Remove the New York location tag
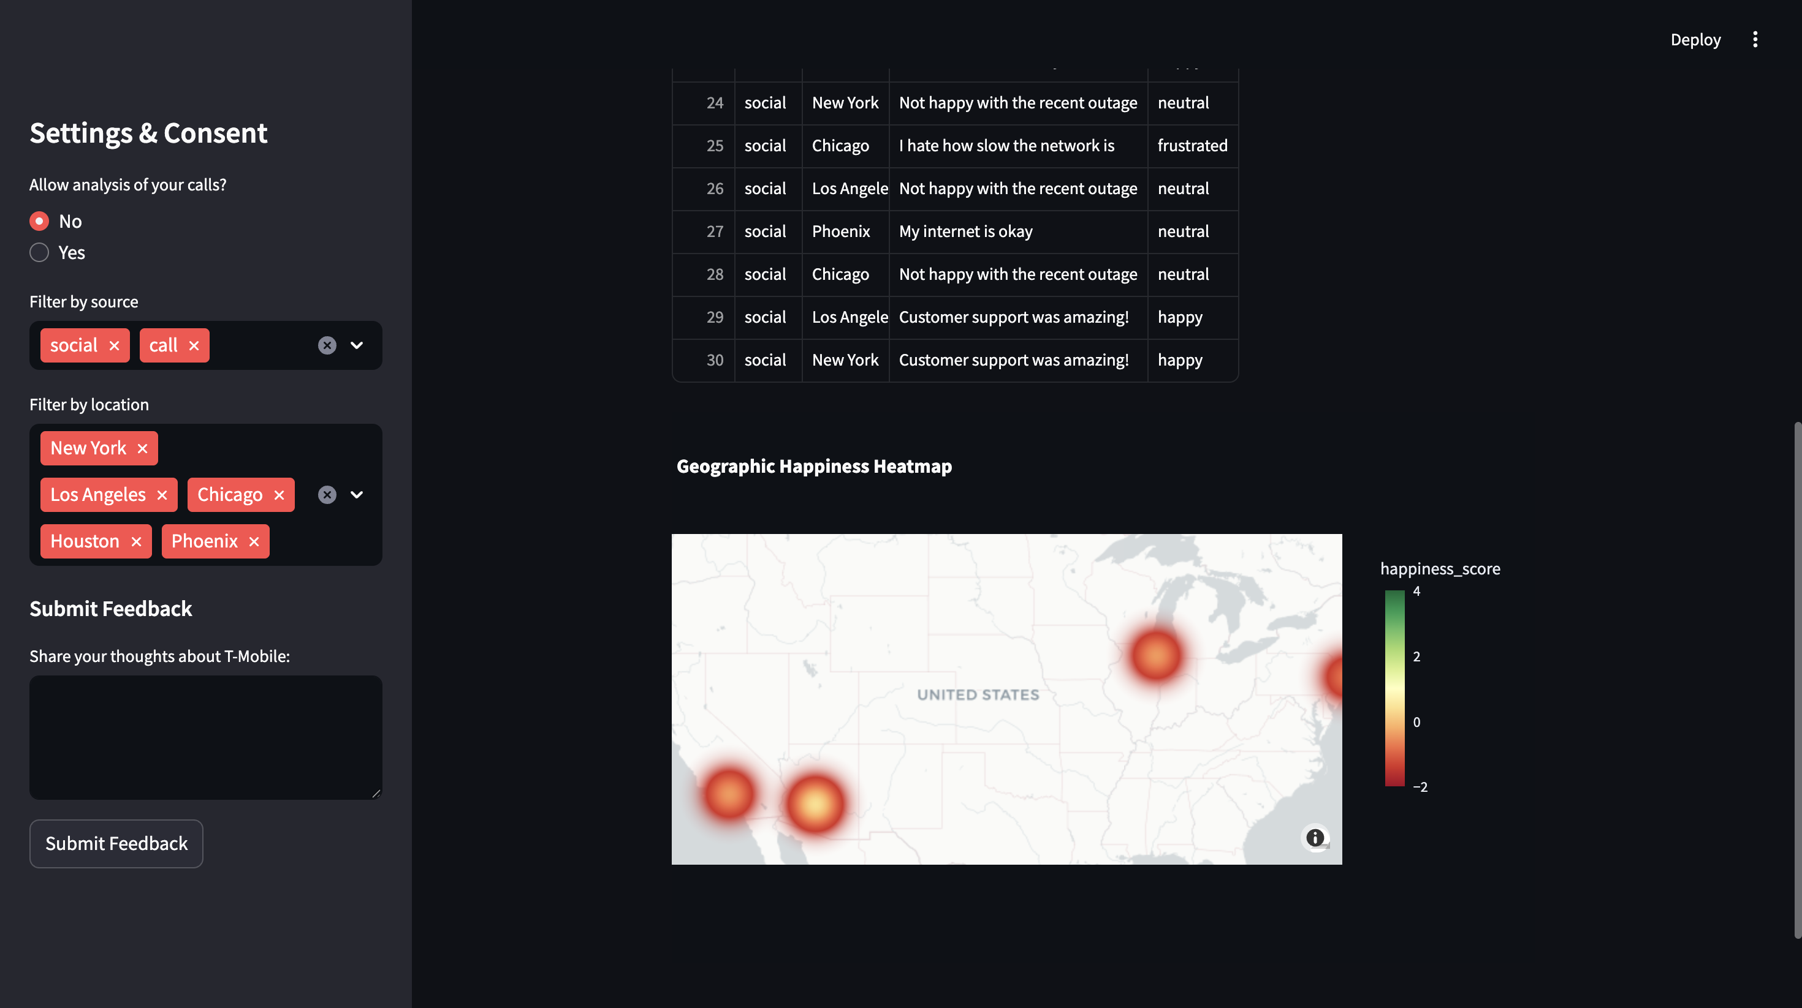The height and width of the screenshot is (1008, 1802). pyautogui.click(x=143, y=448)
